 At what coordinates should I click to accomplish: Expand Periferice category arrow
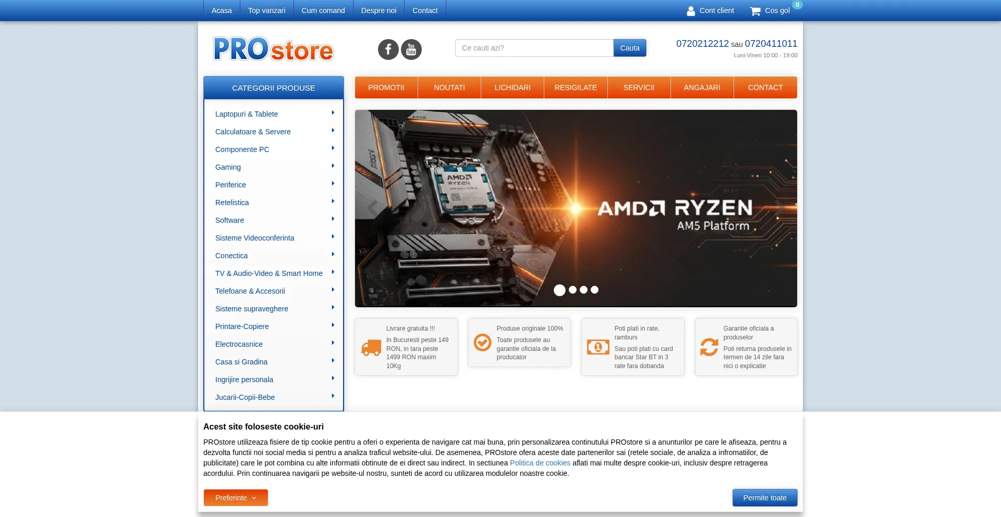(x=333, y=184)
